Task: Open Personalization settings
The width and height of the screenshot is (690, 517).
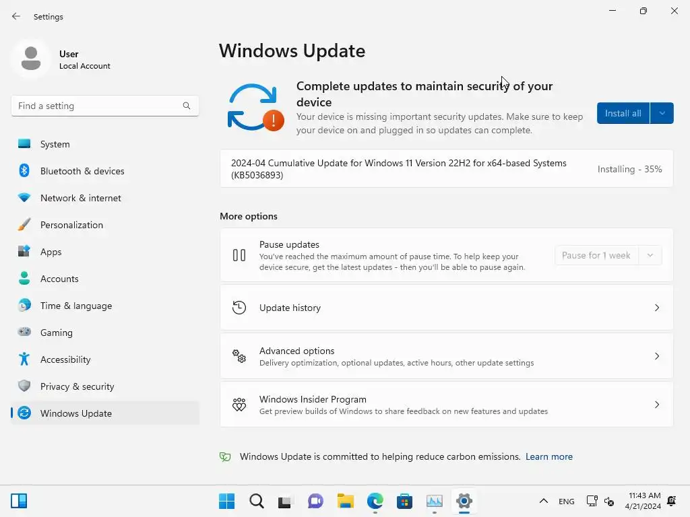Action: coord(105,225)
